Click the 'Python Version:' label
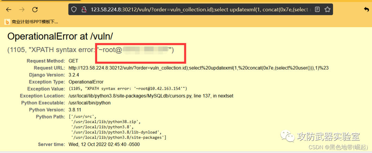 tap(47, 110)
